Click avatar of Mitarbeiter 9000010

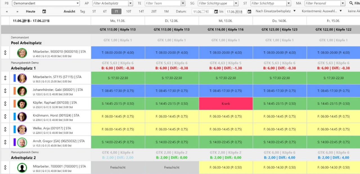tap(22, 53)
